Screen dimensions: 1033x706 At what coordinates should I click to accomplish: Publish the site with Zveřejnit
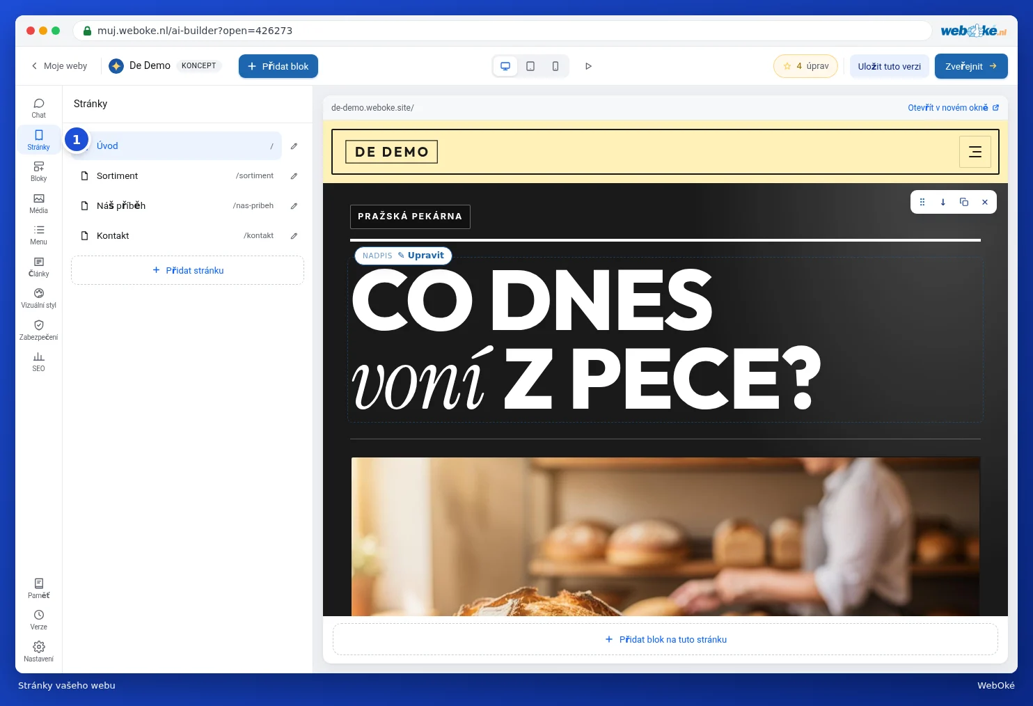(971, 66)
